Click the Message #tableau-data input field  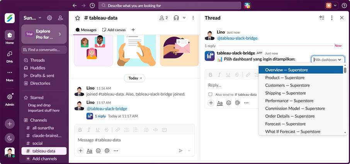pyautogui.click(x=134, y=140)
